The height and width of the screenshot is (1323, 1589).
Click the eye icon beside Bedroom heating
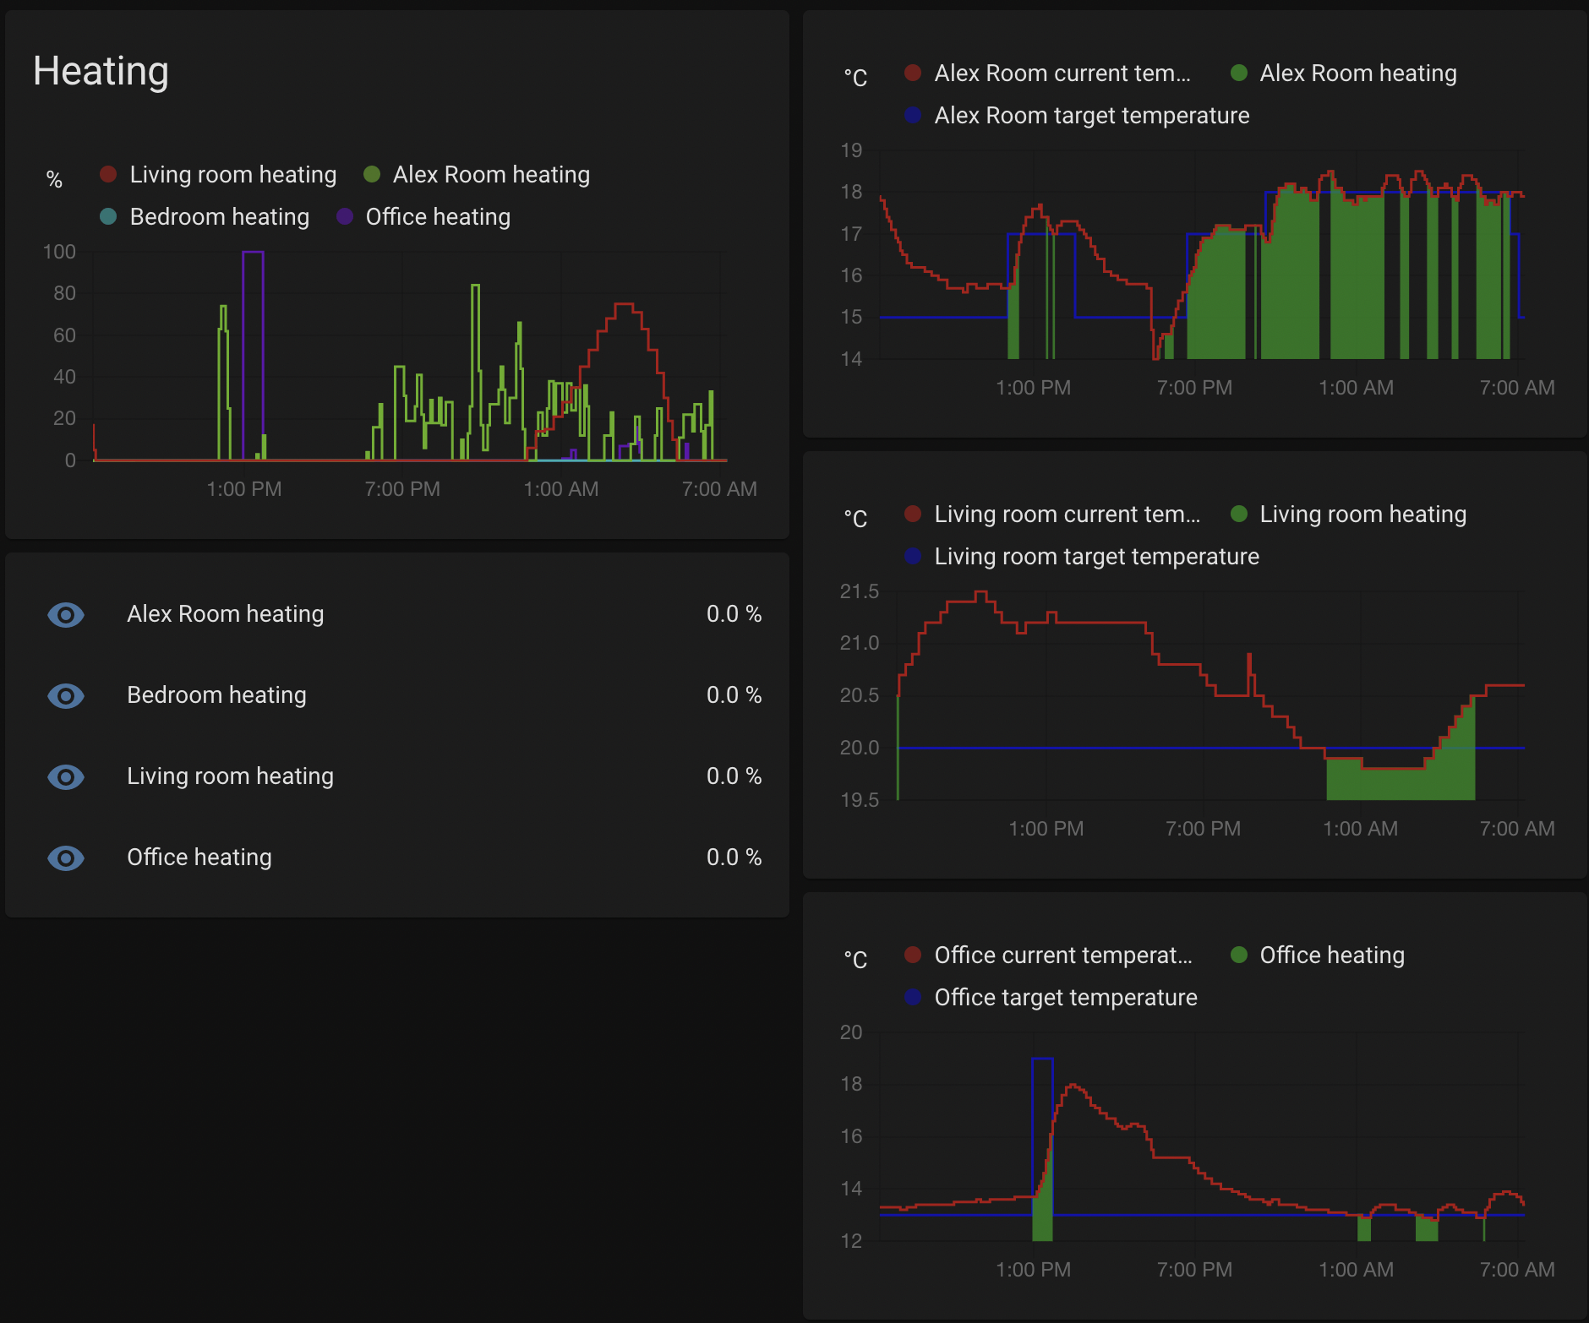pos(66,696)
